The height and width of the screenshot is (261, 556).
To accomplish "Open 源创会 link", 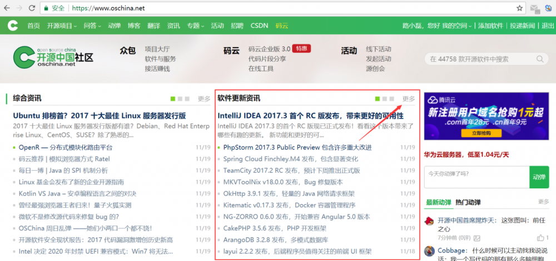I will point(375,69).
